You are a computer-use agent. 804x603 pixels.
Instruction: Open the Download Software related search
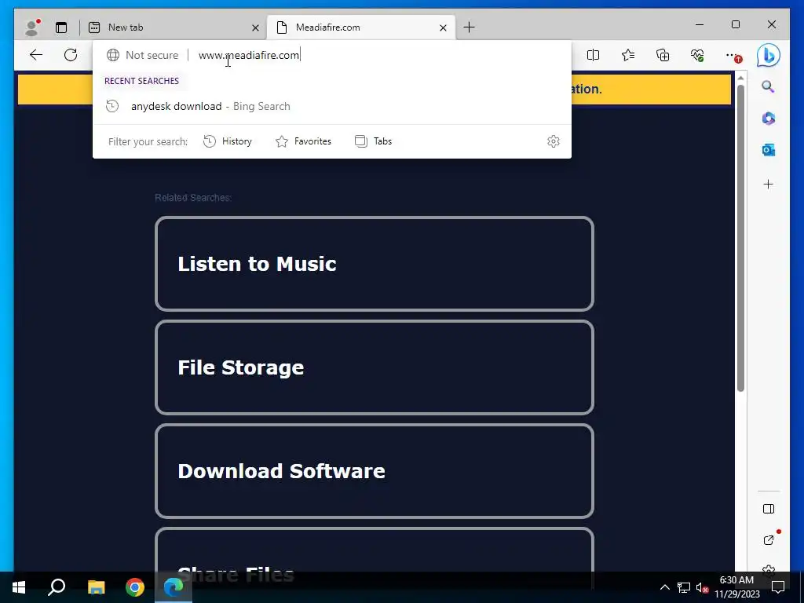[x=375, y=471]
